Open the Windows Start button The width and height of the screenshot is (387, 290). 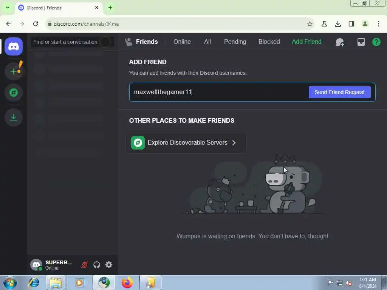point(10,282)
